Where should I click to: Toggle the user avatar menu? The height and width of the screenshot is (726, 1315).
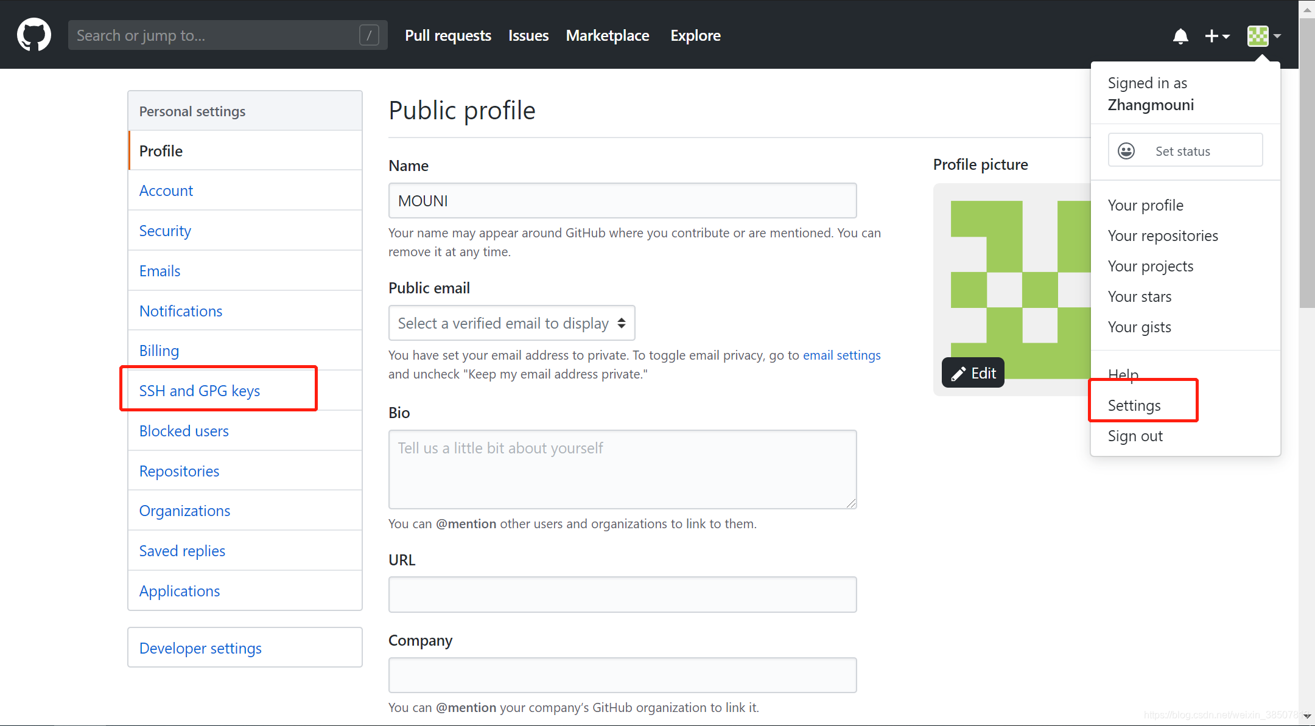[1264, 36]
